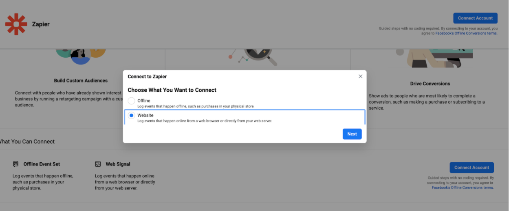
Task: Click the Zapier logo icon
Action: 16,24
